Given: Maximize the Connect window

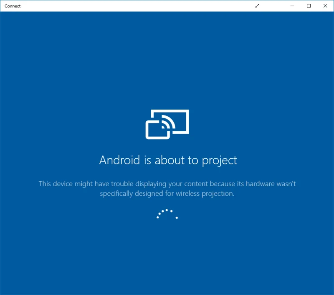Looking at the screenshot, I should coord(309,6).
